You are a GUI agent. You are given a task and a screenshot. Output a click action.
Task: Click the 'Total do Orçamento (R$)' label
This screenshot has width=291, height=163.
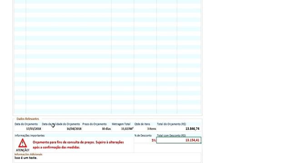click(x=171, y=124)
